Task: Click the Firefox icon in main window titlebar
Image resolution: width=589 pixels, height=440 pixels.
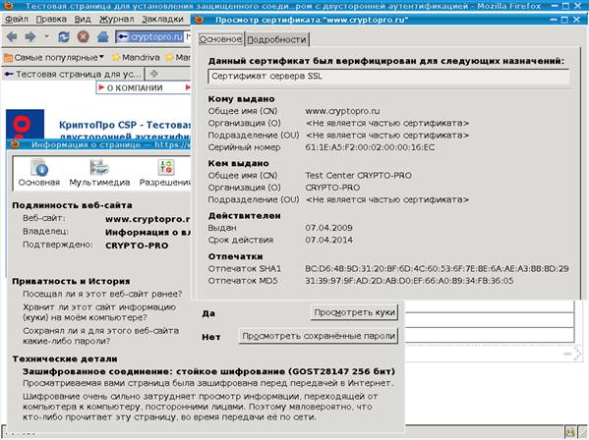Action: [8, 5]
